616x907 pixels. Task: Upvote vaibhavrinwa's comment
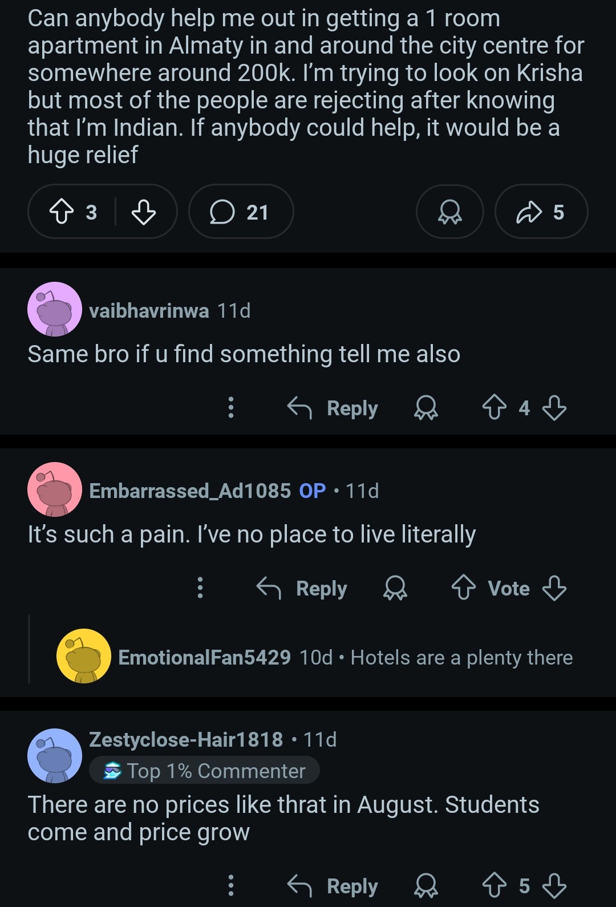(494, 408)
